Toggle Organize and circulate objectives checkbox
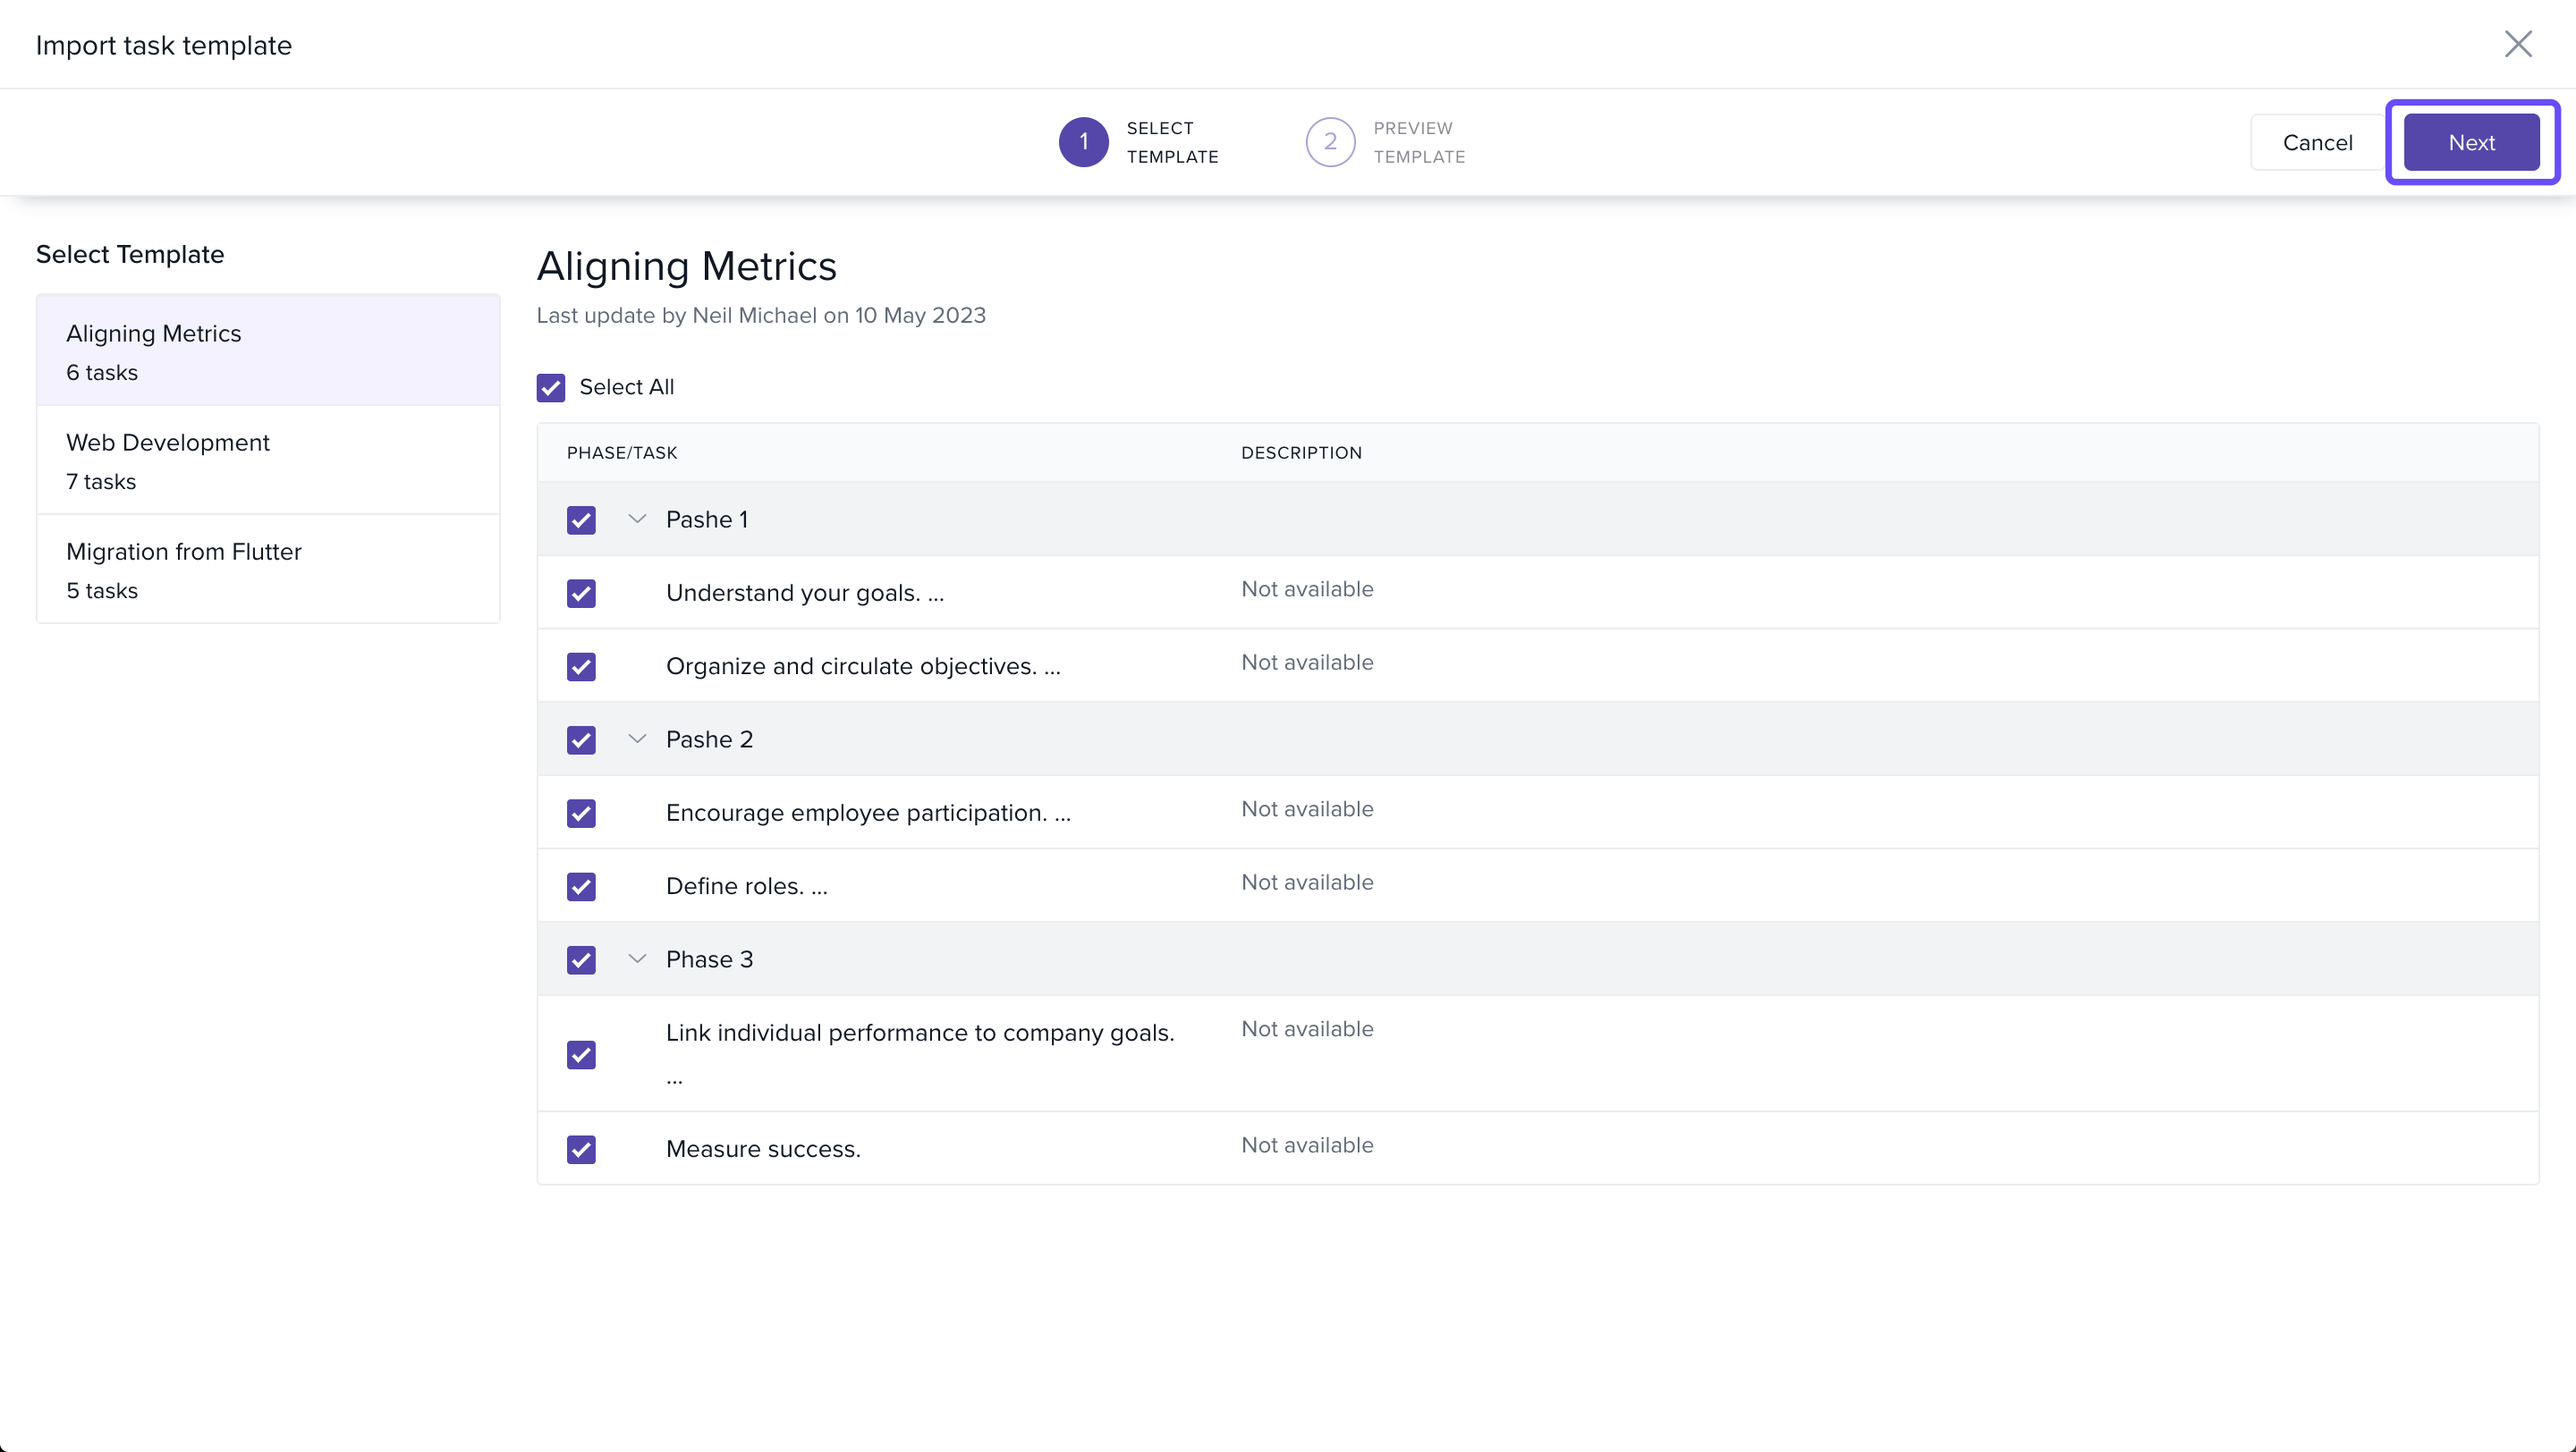Screen dimensions: 2576x1452 coord(581,666)
